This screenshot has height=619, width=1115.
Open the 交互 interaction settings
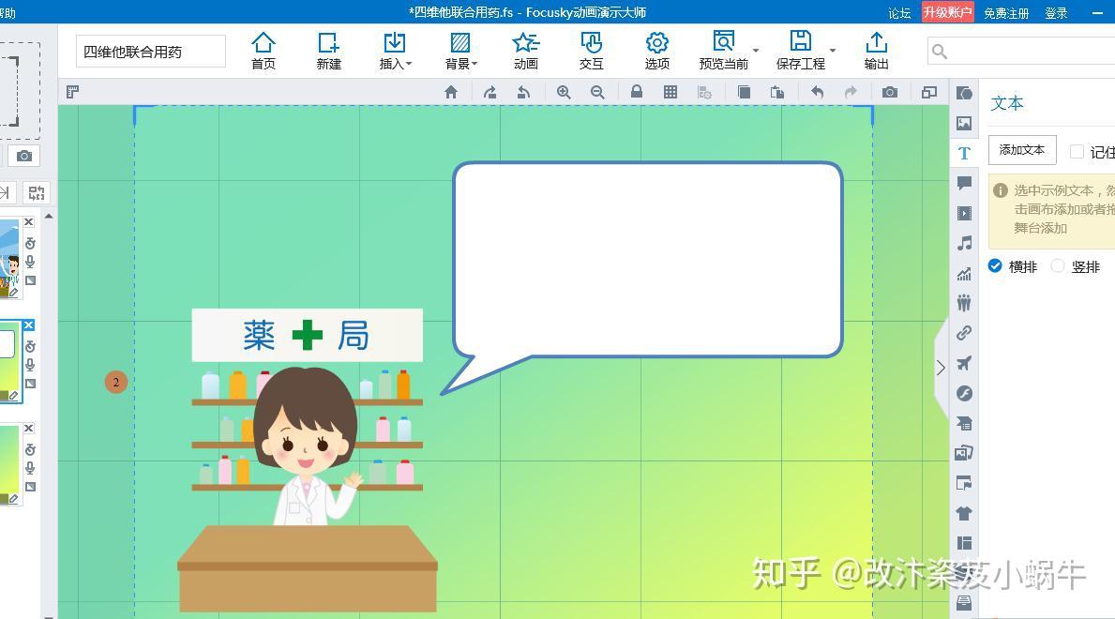tap(591, 51)
